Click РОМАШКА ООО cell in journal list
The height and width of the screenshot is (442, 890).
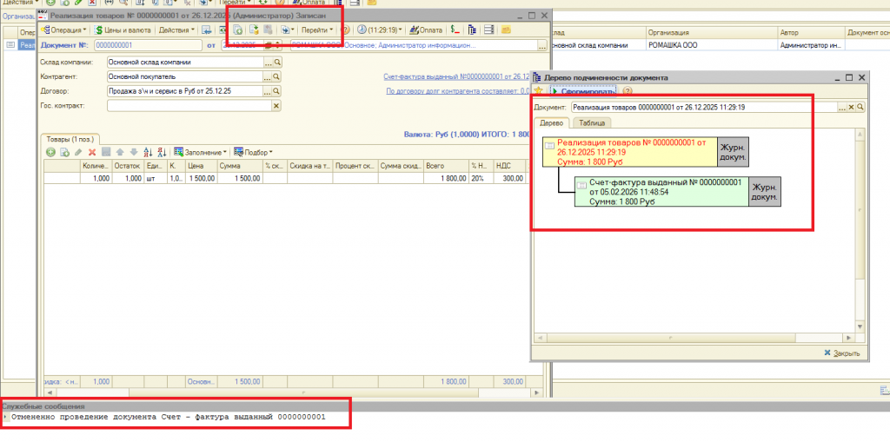pos(710,45)
